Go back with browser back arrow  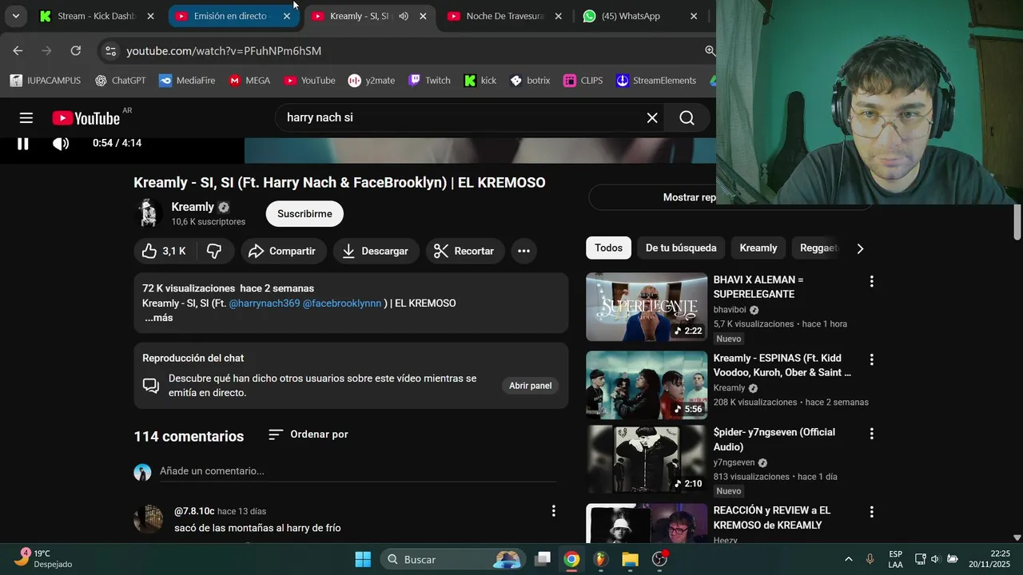18,51
